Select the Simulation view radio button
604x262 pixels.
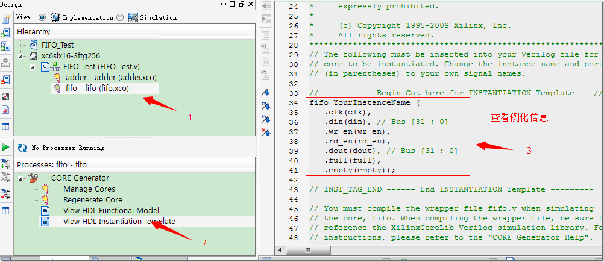pyautogui.click(x=120, y=17)
